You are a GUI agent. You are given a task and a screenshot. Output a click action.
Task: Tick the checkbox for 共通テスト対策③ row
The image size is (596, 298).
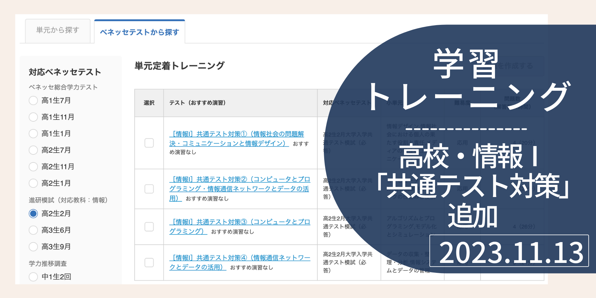click(x=149, y=227)
